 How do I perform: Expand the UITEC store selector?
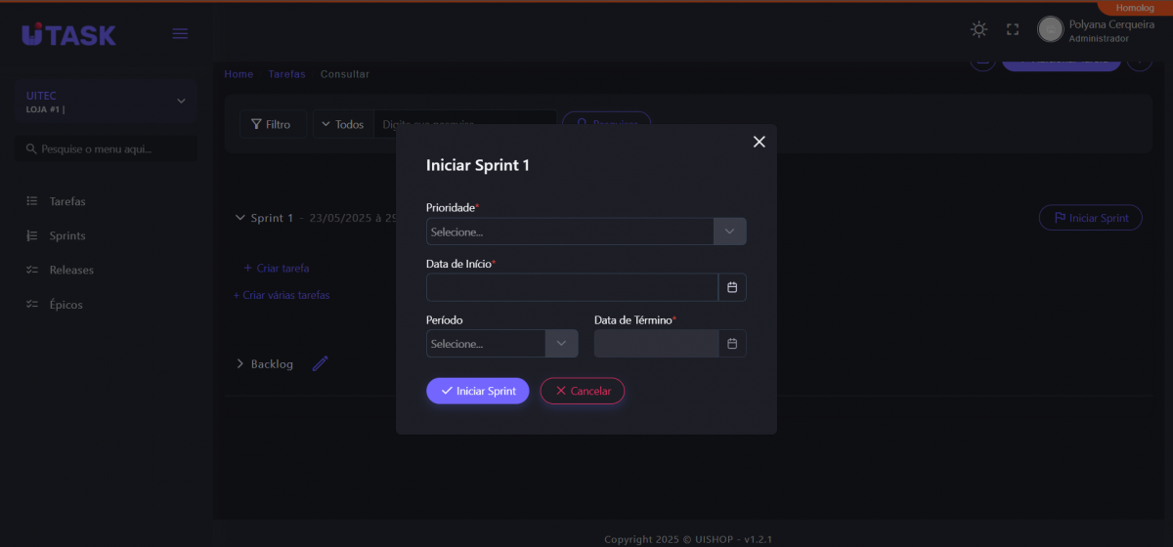181,102
